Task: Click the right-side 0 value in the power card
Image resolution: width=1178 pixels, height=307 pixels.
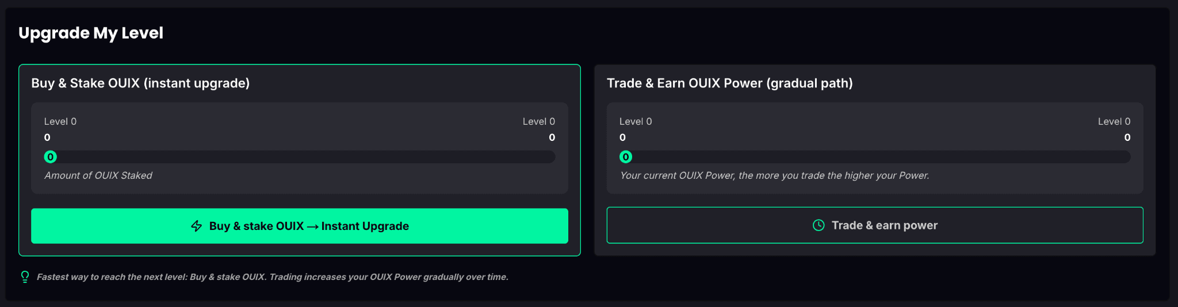Action: click(1127, 137)
